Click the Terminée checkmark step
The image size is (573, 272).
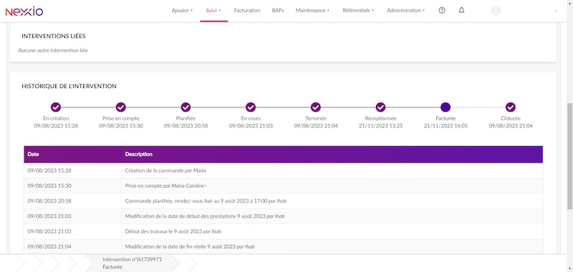pyautogui.click(x=316, y=107)
